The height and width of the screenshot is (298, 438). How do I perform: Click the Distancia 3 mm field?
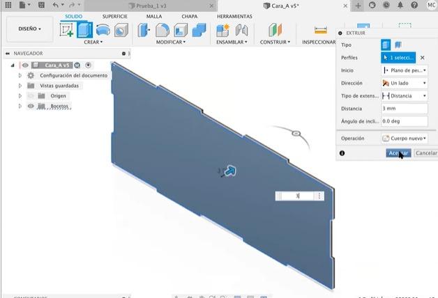click(405, 109)
